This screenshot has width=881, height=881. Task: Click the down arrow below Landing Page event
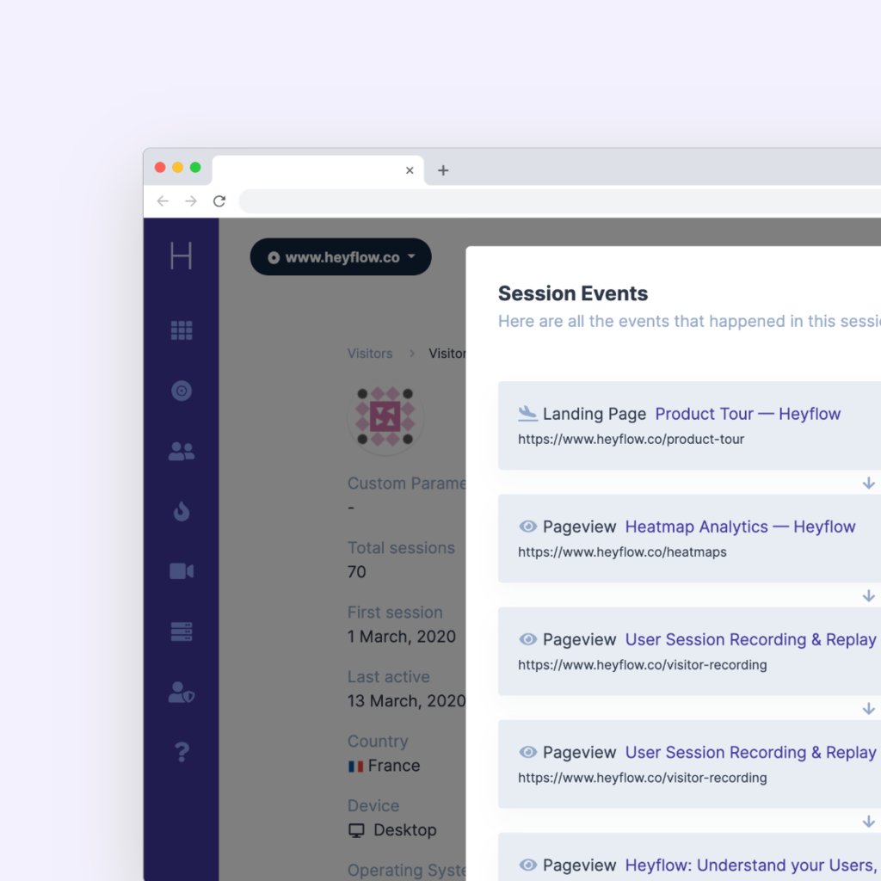tap(869, 484)
